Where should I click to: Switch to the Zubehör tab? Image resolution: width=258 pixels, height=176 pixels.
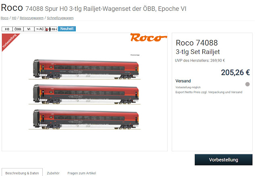pyautogui.click(x=53, y=173)
